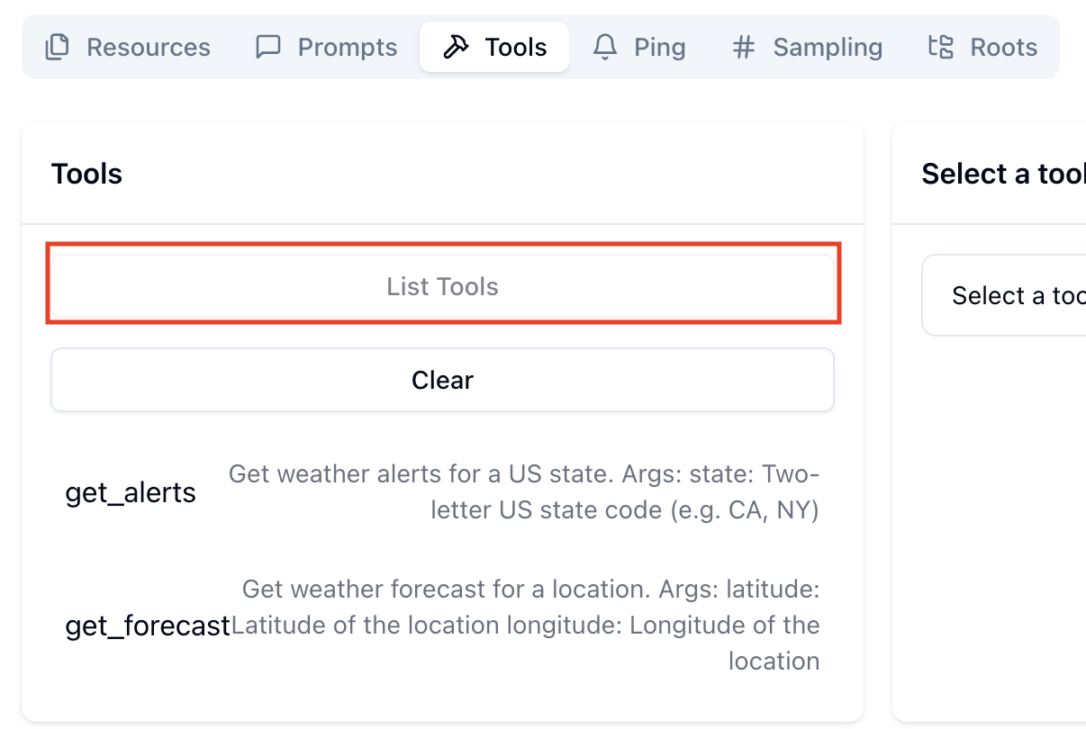Switch to the Resources tab label
This screenshot has width=1086, height=729.
pyautogui.click(x=149, y=47)
